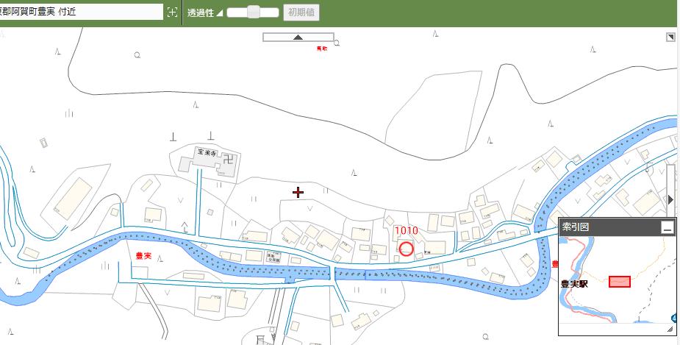This screenshot has height=345, width=680.
Task: Click the address search input field
Action: pos(79,12)
